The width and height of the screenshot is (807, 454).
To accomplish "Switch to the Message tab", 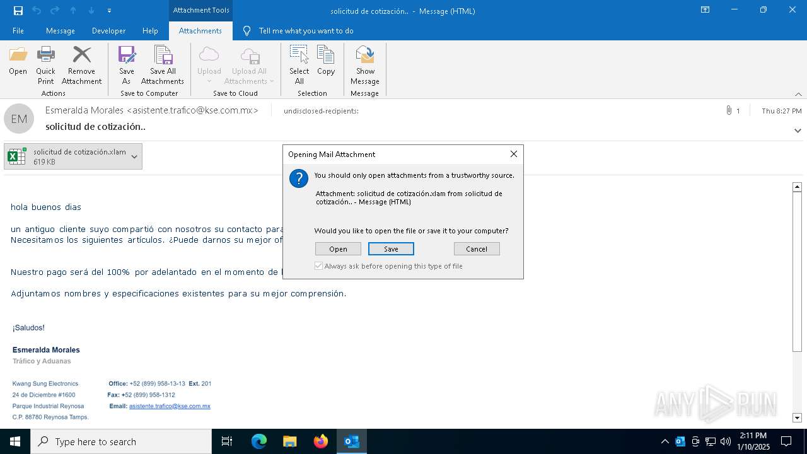I will pyautogui.click(x=61, y=31).
